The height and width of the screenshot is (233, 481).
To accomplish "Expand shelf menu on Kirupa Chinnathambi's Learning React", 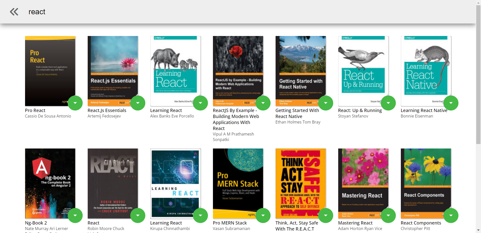I will click(200, 215).
